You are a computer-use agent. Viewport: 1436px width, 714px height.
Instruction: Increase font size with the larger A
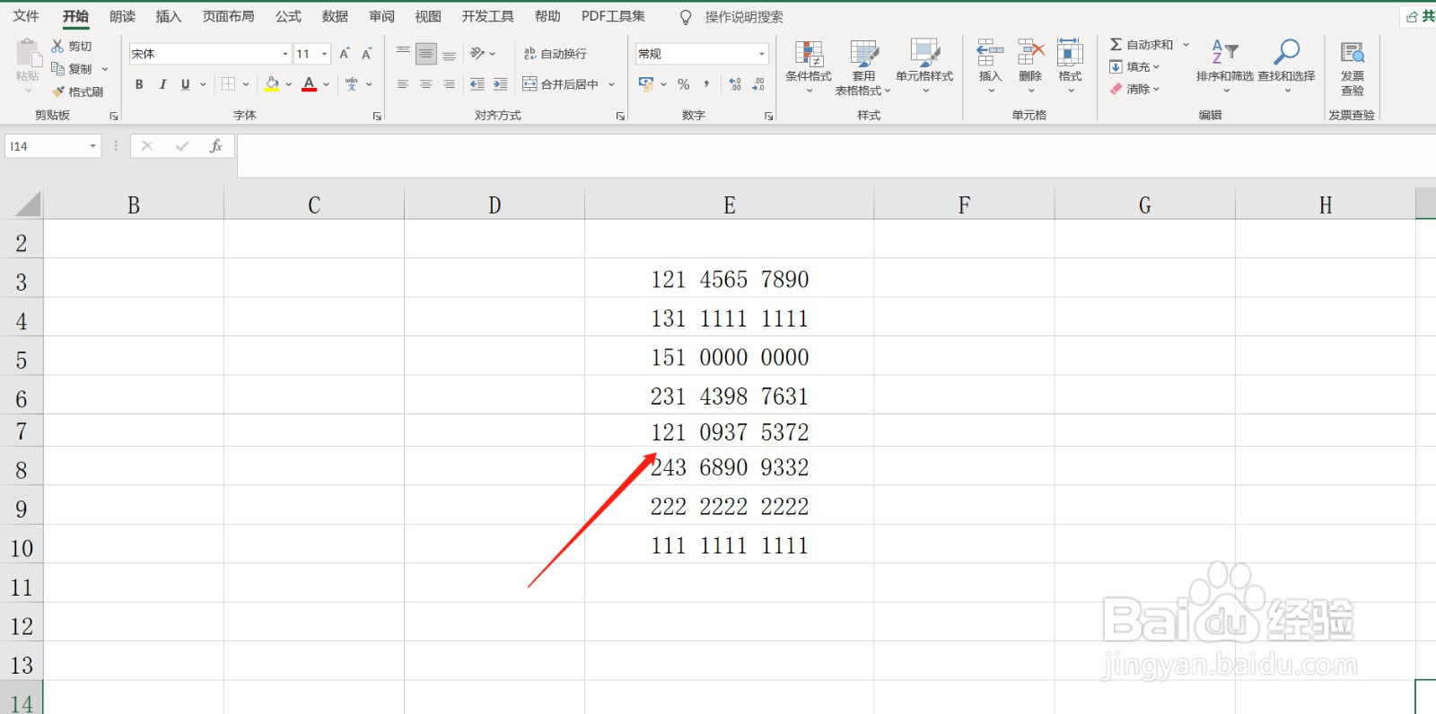pos(345,54)
